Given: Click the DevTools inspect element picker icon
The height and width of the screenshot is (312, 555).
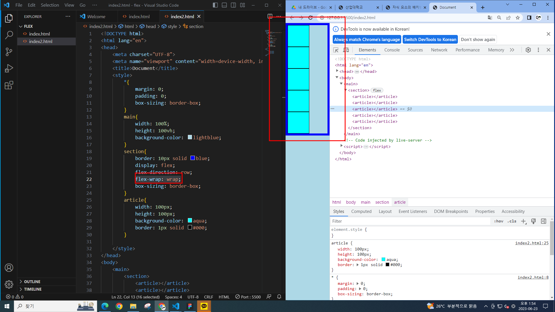Looking at the screenshot, I should [x=336, y=50].
